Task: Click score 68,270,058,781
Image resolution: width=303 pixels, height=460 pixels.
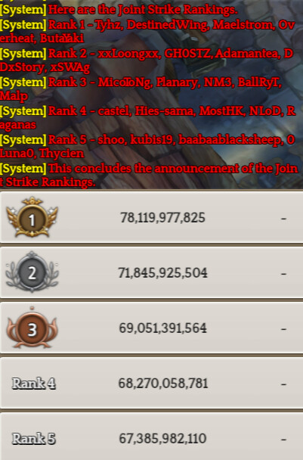Action: click(163, 383)
